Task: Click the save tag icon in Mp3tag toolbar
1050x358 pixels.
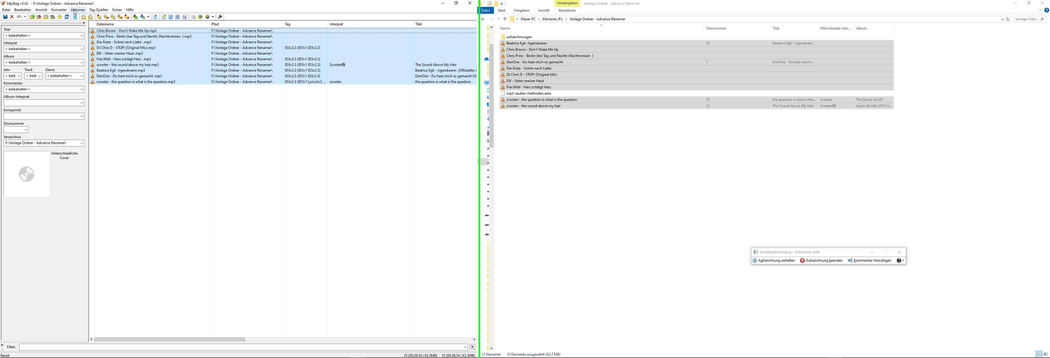Action: 5,17
